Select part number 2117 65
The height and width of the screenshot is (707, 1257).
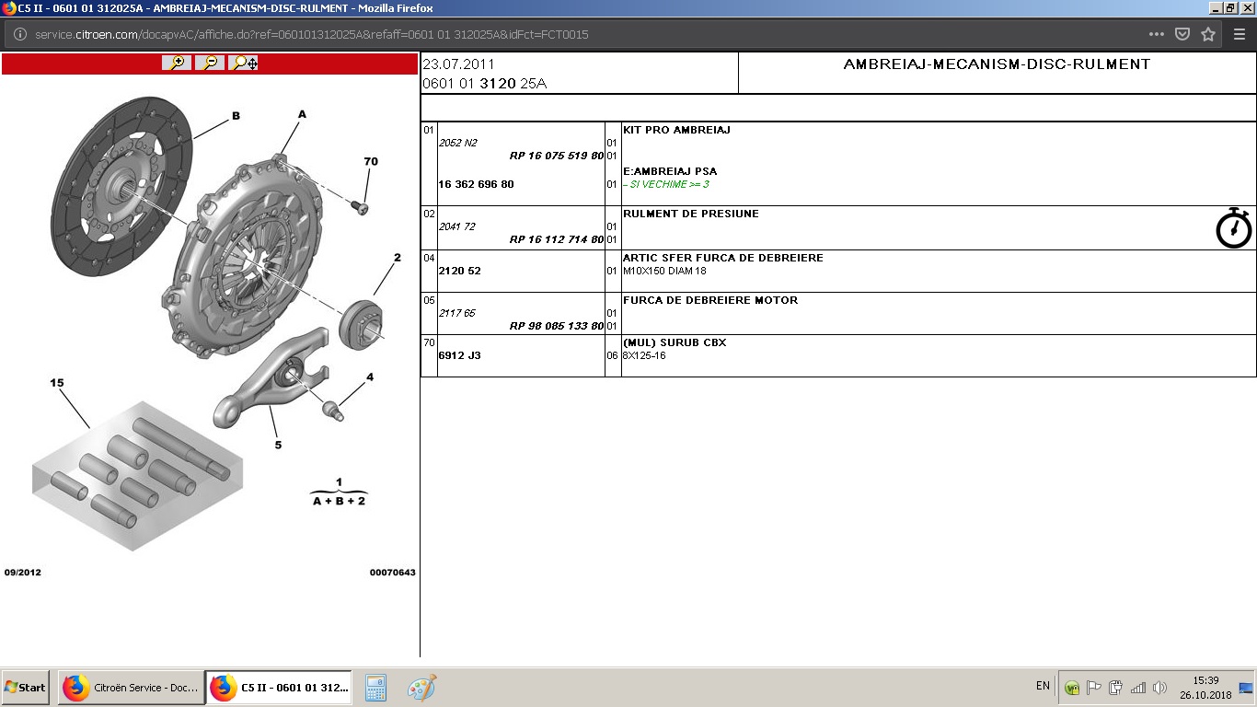(x=457, y=313)
